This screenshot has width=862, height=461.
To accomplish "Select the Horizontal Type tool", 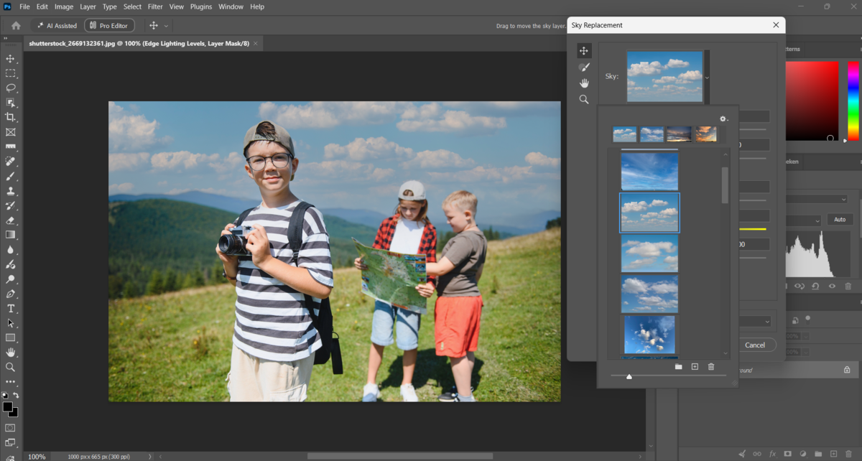I will (10, 309).
